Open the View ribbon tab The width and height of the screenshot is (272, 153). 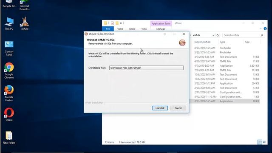coord(144,29)
